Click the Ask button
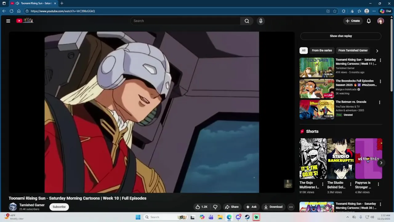The height and width of the screenshot is (222, 394). coord(251,207)
